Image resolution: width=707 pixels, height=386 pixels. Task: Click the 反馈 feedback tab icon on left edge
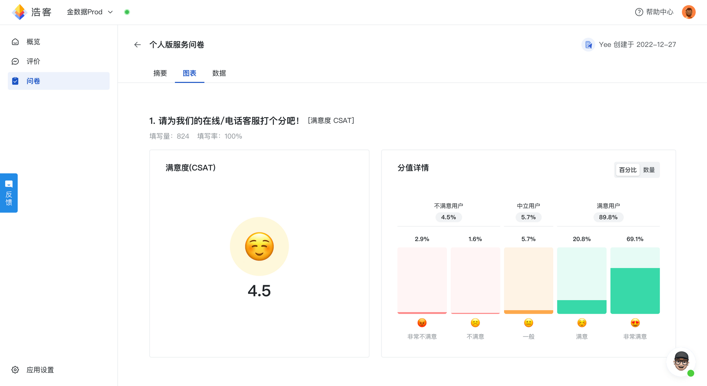[9, 184]
